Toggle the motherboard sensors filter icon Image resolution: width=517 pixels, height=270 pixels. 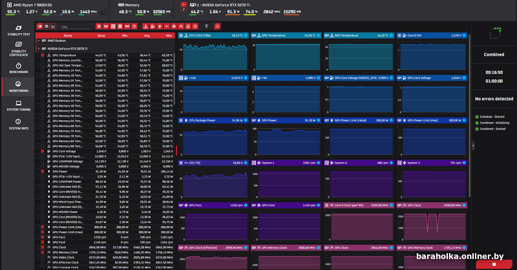[x=112, y=26]
